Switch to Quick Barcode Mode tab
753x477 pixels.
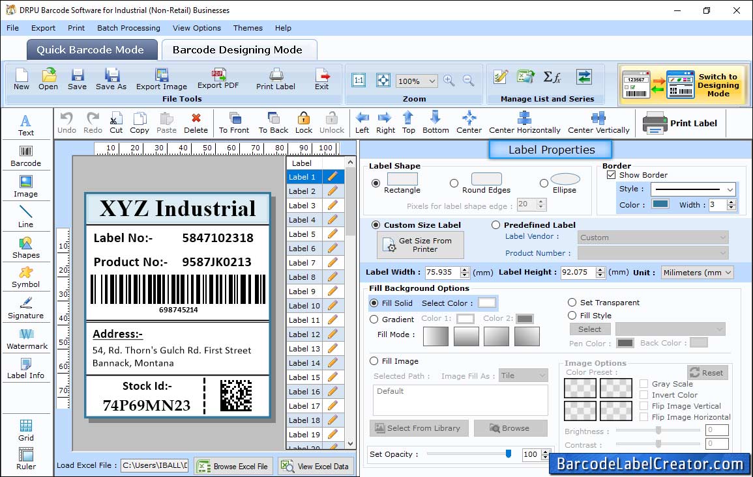pyautogui.click(x=92, y=50)
